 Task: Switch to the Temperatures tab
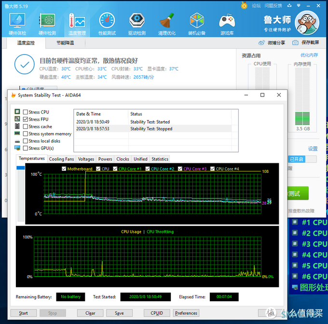tap(31, 158)
